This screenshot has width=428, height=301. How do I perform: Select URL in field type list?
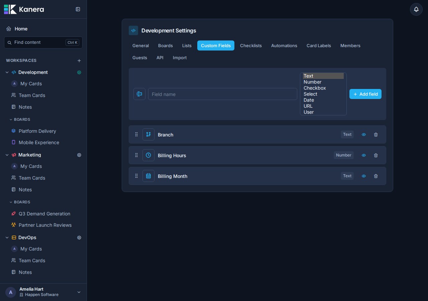pyautogui.click(x=323, y=106)
